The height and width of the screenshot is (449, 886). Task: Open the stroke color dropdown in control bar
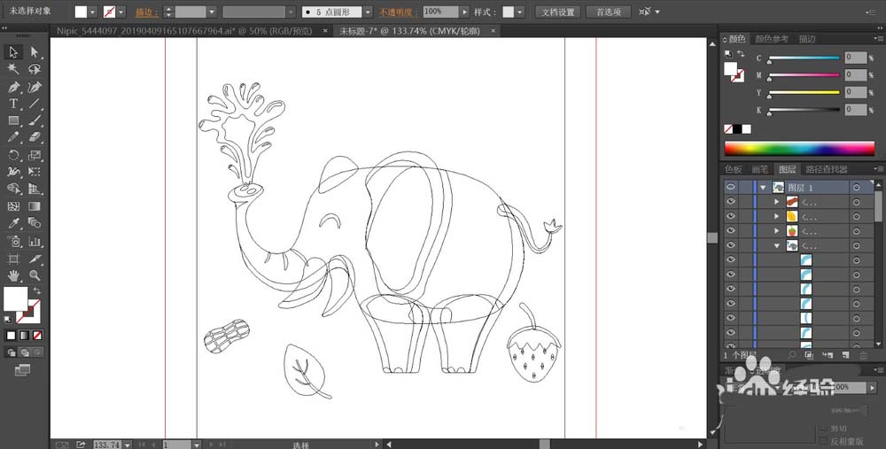120,12
